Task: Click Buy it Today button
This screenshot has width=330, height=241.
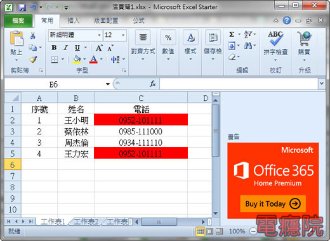Action: click(x=273, y=204)
